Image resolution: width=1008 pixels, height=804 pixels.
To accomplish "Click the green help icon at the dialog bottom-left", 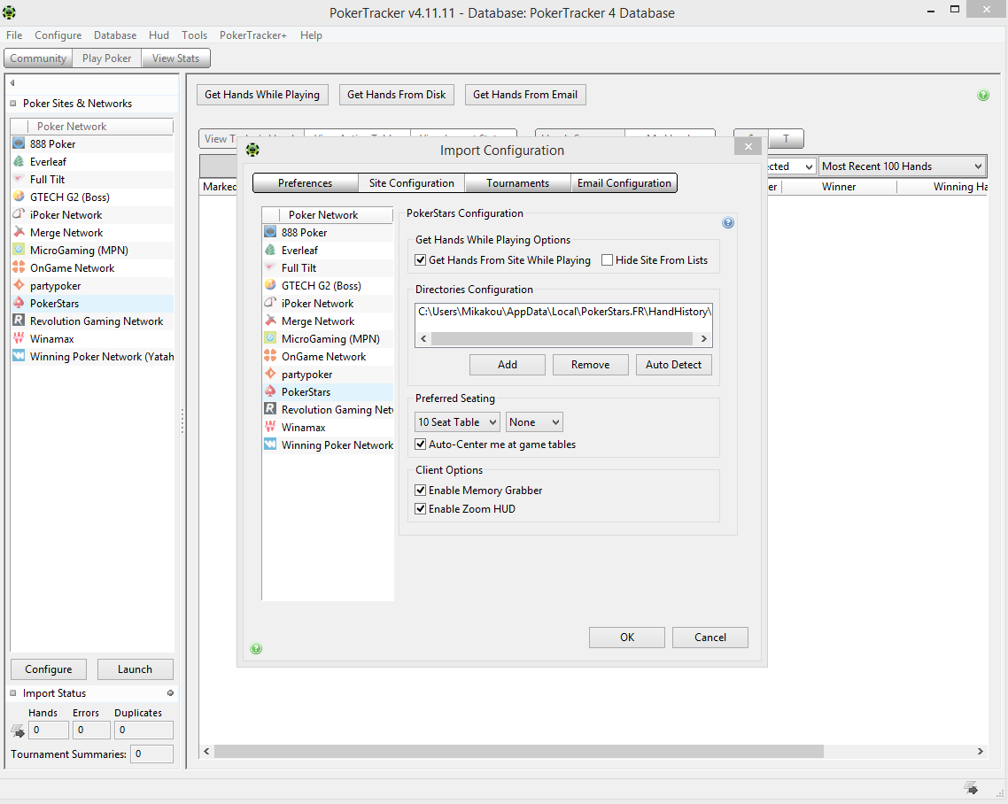I will 256,648.
